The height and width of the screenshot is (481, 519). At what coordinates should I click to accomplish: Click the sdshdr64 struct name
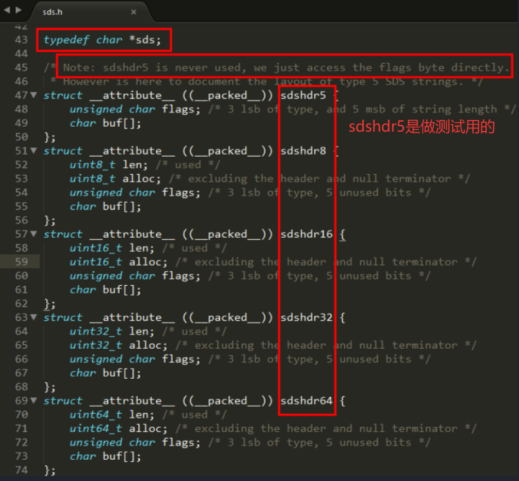click(306, 401)
